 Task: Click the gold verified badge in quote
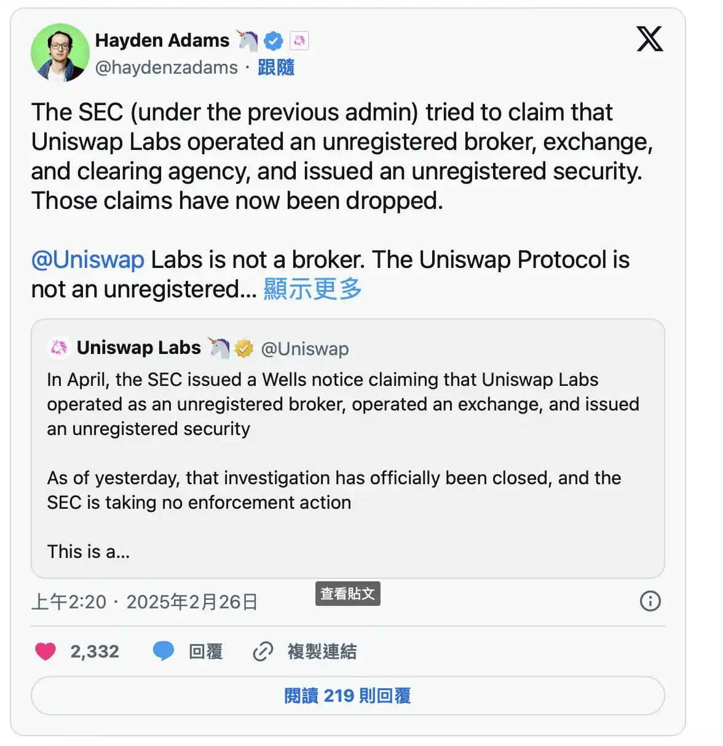click(x=244, y=348)
